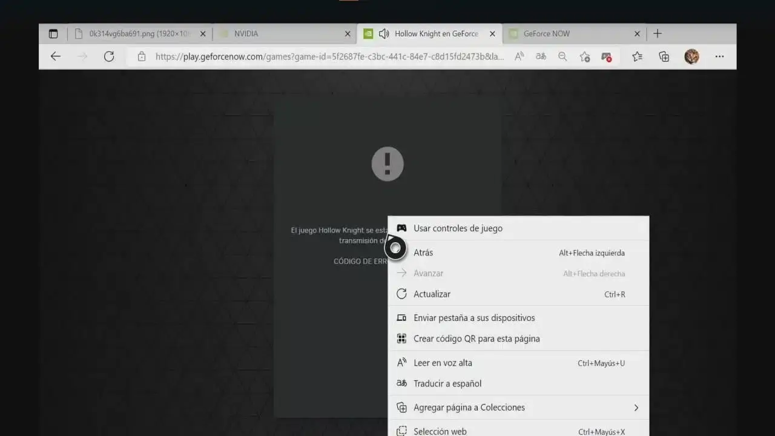Open the Favorites list icon

coord(637,56)
